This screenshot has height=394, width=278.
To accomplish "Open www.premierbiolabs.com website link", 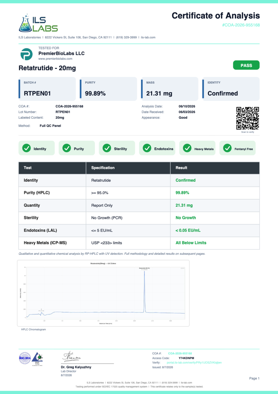I will click(x=55, y=59).
